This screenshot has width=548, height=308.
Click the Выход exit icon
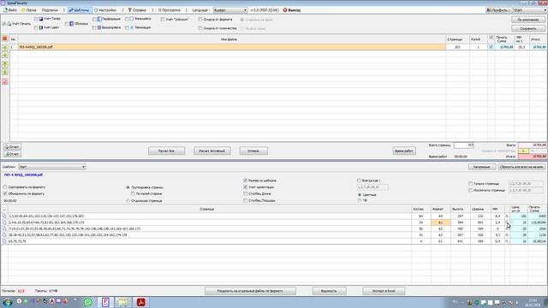click(285, 10)
